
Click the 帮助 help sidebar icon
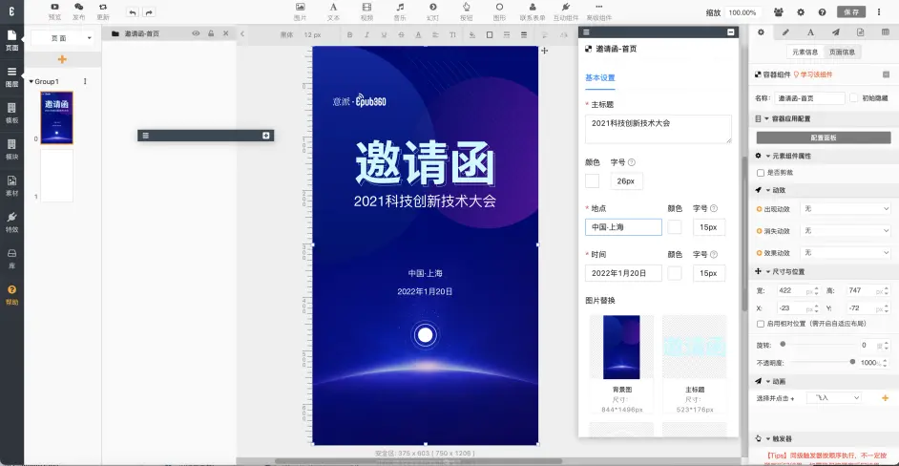pos(11,294)
